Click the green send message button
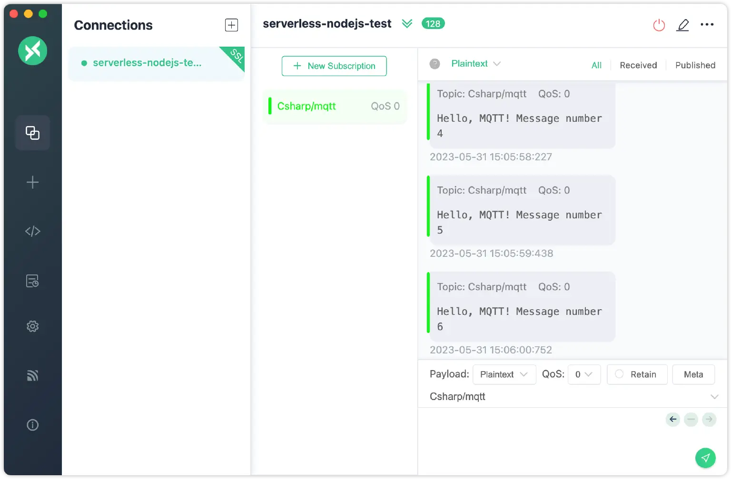Image resolution: width=731 pixels, height=479 pixels. coord(705,458)
